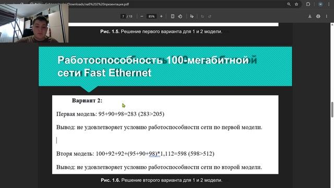The height and width of the screenshot is (188, 334).
Task: Open the Extensions puzzle icon
Action: click(x=308, y=4)
